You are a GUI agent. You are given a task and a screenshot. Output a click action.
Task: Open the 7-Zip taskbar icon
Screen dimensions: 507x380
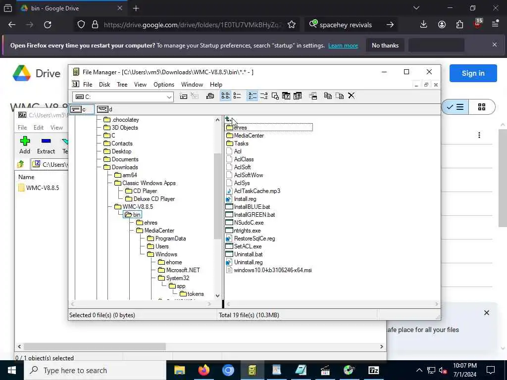[373, 370]
